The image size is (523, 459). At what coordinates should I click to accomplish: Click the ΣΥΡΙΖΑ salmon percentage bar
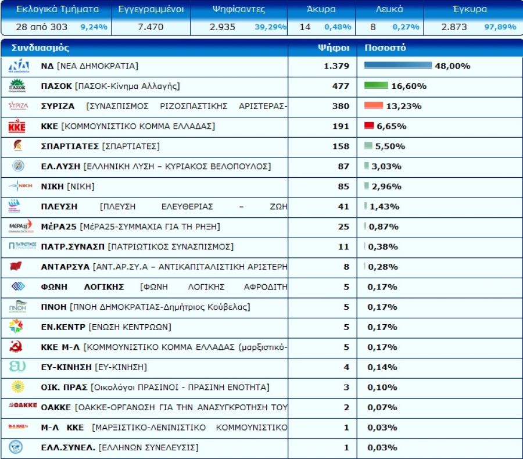click(374, 105)
